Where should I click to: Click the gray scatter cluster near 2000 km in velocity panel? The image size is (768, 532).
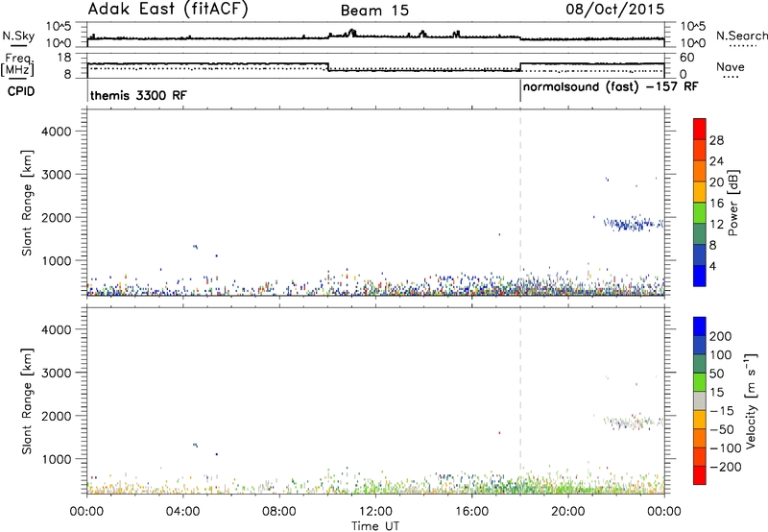tap(632, 422)
